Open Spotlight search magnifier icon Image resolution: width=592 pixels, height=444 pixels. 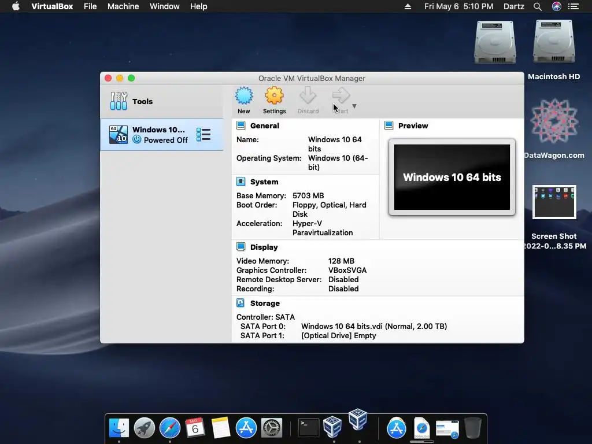click(x=538, y=6)
